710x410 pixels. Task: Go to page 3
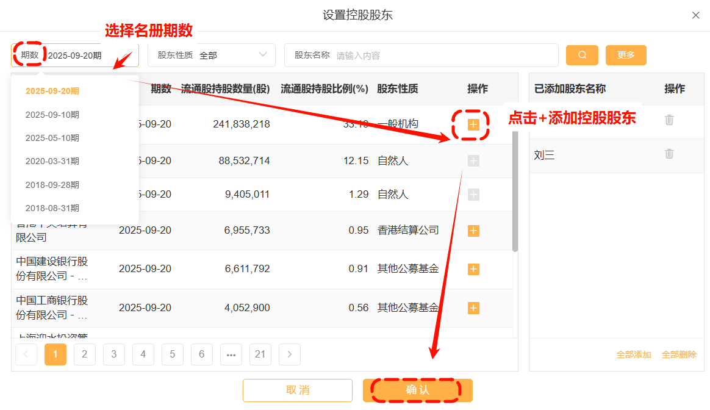coord(113,354)
